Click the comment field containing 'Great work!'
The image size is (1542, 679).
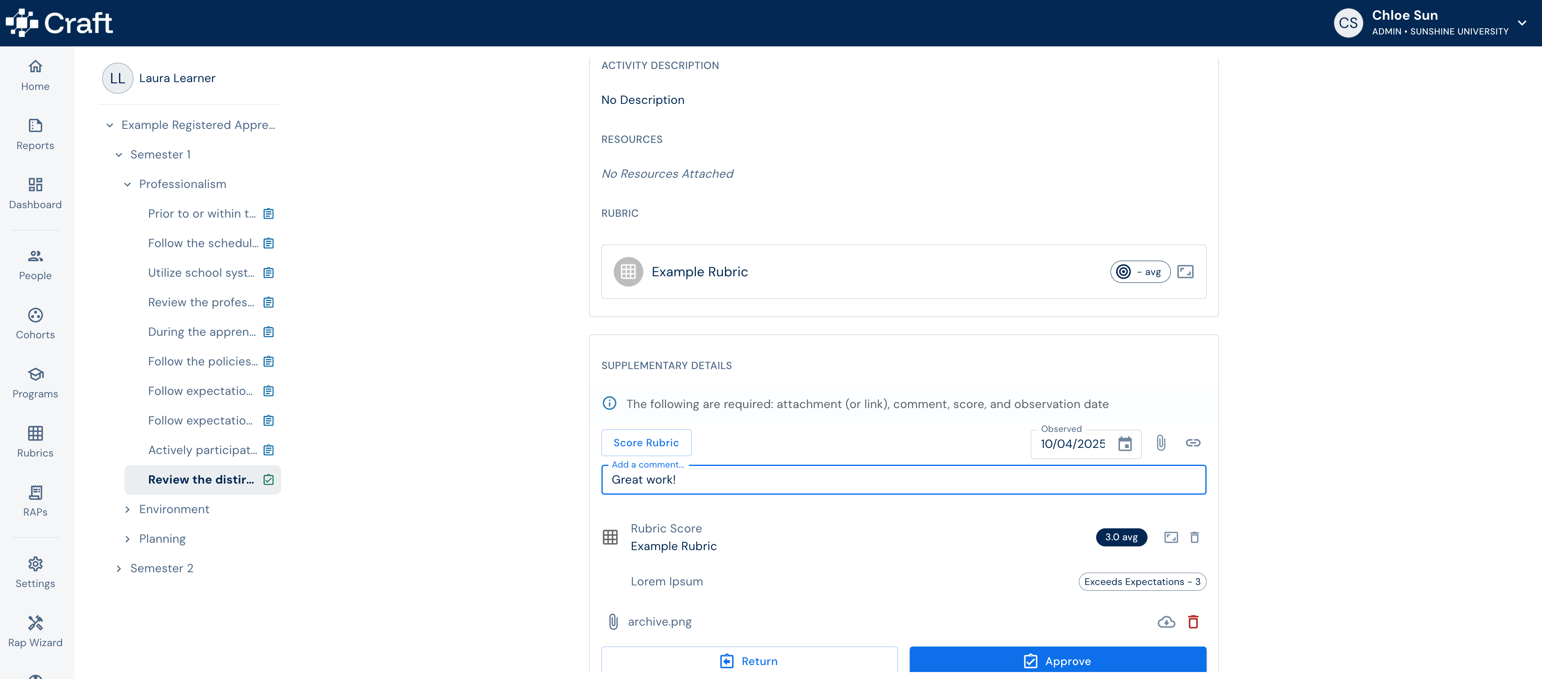pyautogui.click(x=903, y=479)
